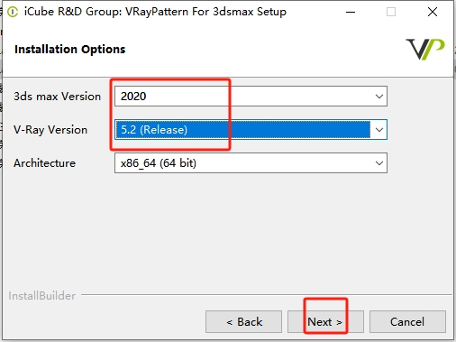Click the VP VRayPattern logo
This screenshot has height=342, width=456.
pyautogui.click(x=425, y=50)
